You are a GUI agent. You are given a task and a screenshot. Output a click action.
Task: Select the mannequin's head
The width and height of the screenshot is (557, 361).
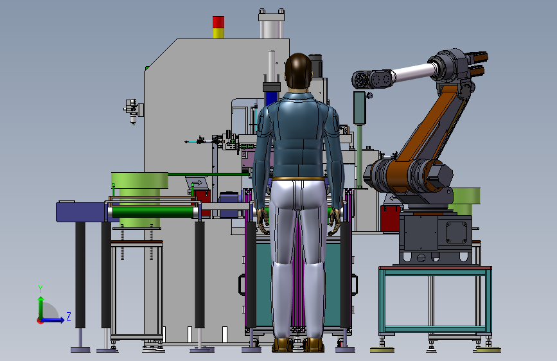299,71
